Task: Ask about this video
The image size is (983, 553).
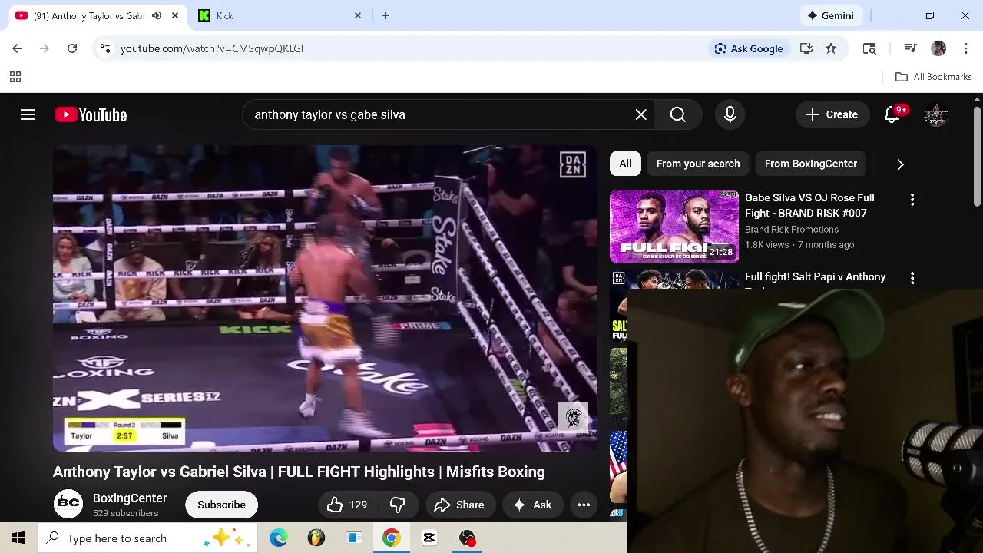Action: pos(532,505)
